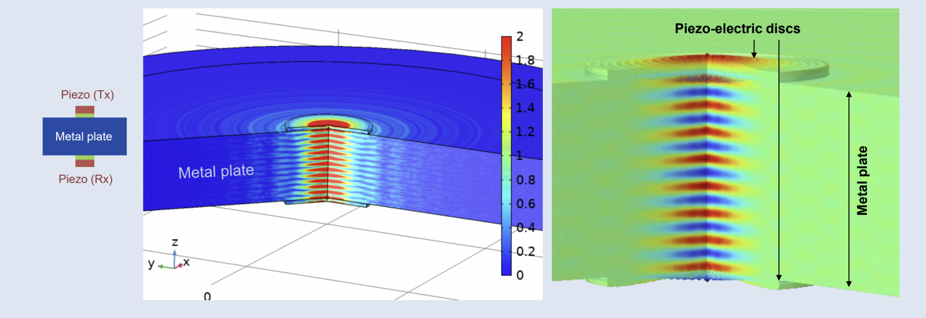Click the Piezo (Tx) label
This screenshot has height=318, width=926.
click(x=87, y=95)
